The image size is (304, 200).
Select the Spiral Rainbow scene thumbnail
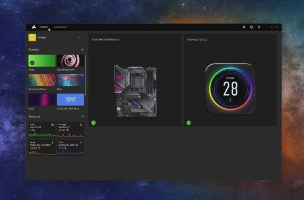[70, 61]
